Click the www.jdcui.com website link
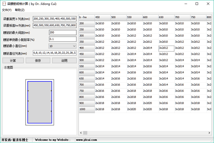 click(86, 140)
